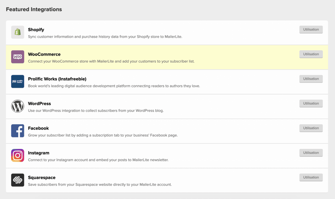Viewport: 335px width, 199px height.
Task: Open the WordPress integration title
Action: pyautogui.click(x=39, y=104)
